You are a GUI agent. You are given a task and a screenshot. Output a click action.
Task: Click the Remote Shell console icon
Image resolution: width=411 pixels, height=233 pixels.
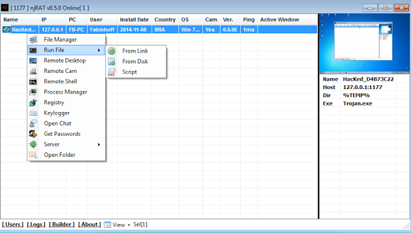point(33,82)
